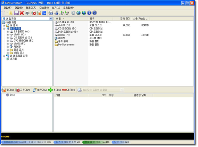Screen dimensions: 198x147
Task: Save the compilation with the floppy icon
Action: coord(16,13)
